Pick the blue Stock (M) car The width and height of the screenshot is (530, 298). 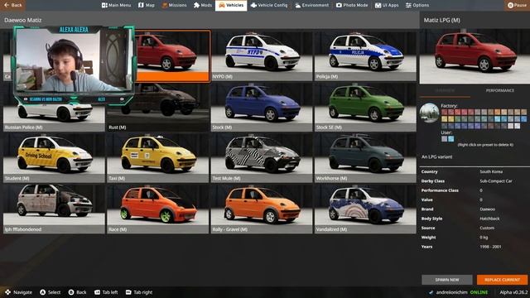pyautogui.click(x=262, y=107)
